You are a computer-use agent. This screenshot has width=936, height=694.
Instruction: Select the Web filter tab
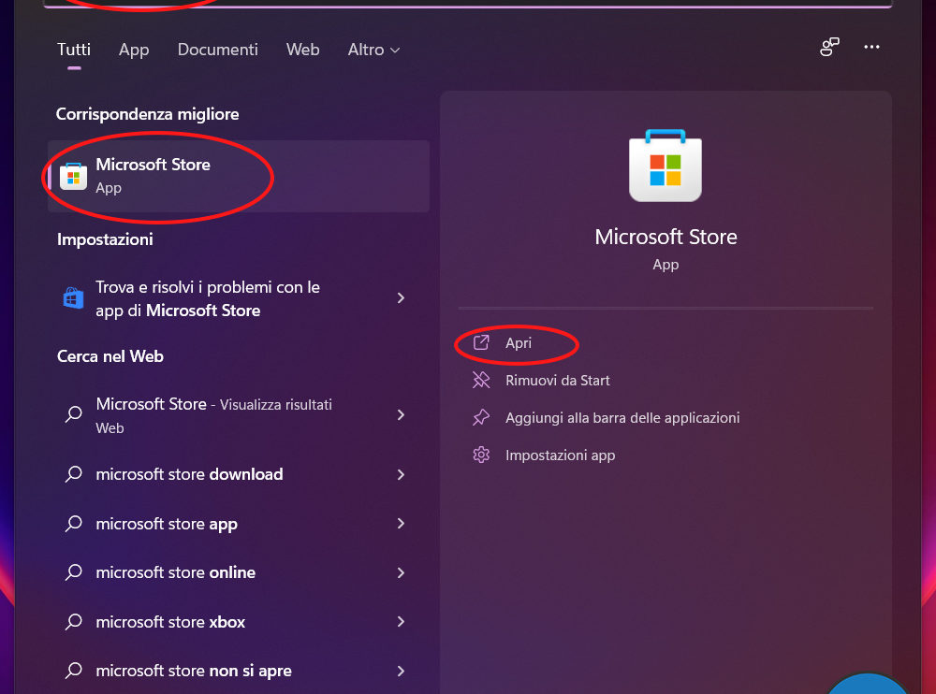302,50
